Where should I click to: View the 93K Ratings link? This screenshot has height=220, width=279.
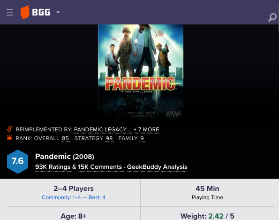point(53,167)
